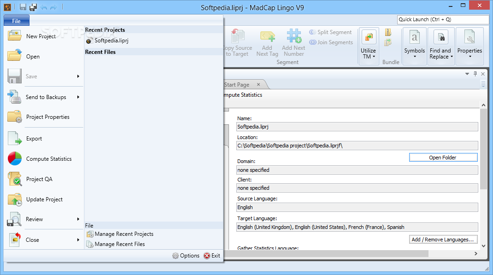This screenshot has width=493, height=275.
Task: Click Join Segments in the ribbon
Action: click(x=331, y=42)
